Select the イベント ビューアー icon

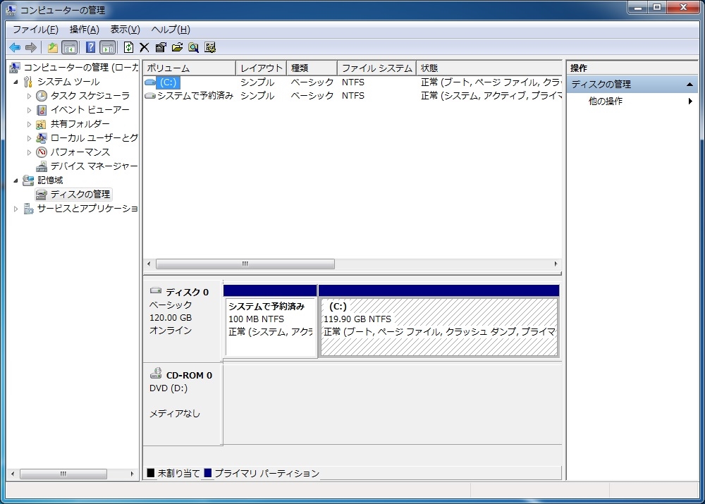[42, 110]
